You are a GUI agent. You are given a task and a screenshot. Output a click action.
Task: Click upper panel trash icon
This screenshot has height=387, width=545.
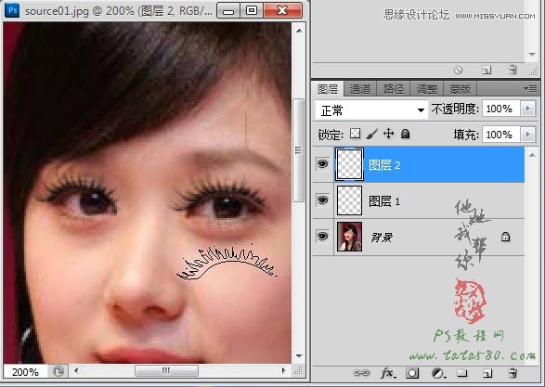pos(513,70)
